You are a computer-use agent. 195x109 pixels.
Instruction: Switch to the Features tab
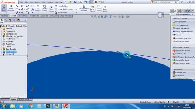pos(5,16)
